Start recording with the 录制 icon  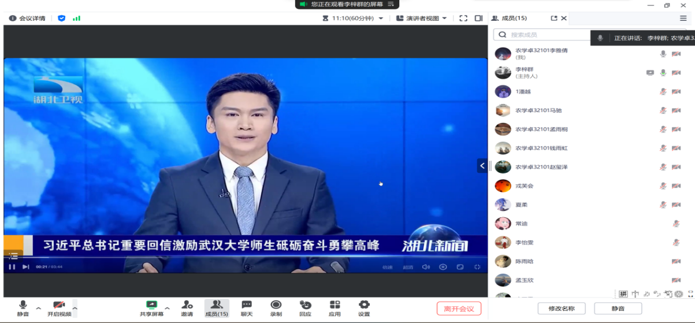click(276, 307)
